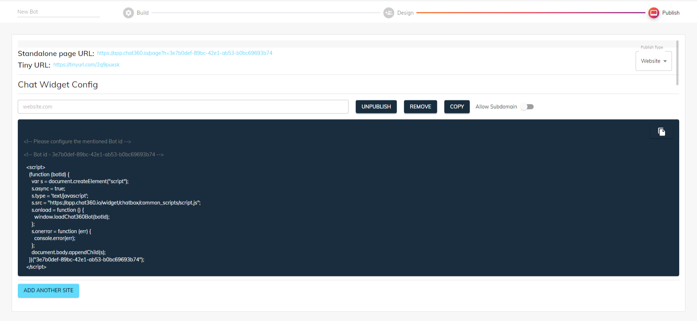Viewport: 697px width, 321px height.
Task: Go to the Publish step label
Action: point(670,13)
